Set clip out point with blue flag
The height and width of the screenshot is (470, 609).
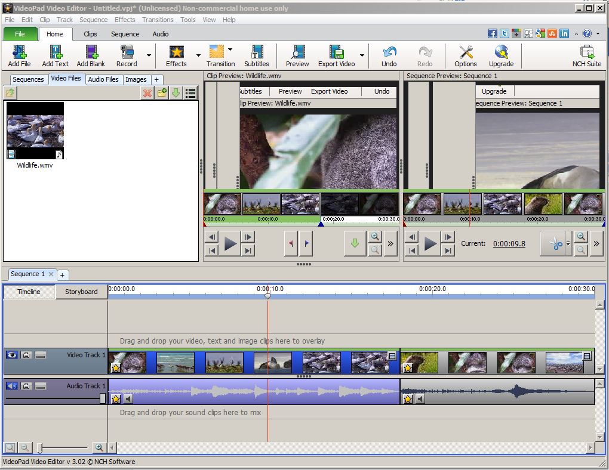pos(306,243)
